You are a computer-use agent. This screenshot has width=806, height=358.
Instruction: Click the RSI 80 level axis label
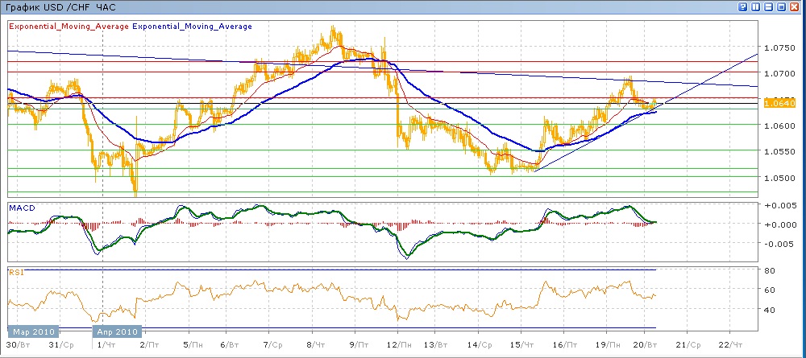coord(771,270)
